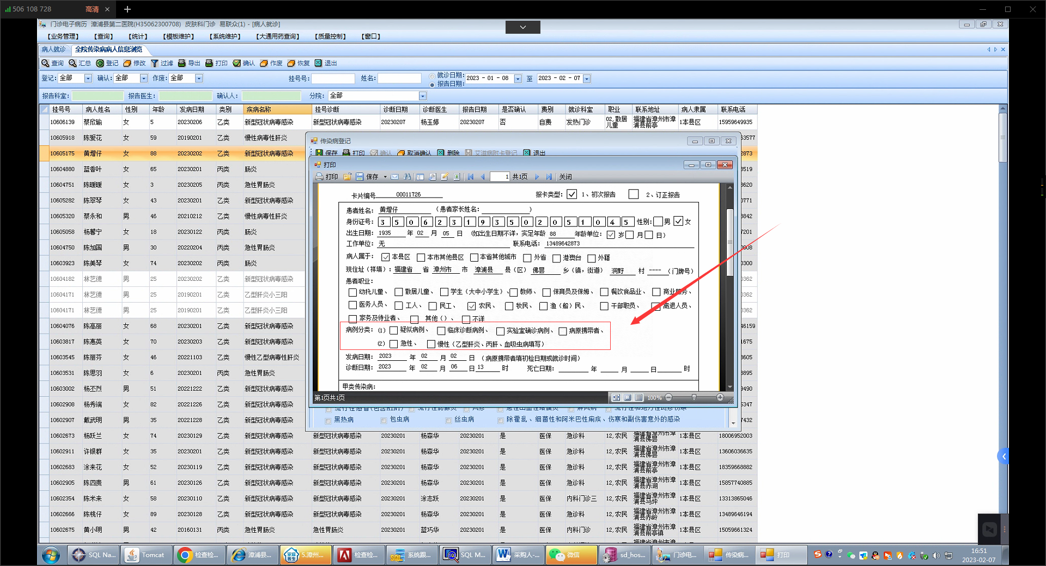Check the 男 gender checkbox
Viewport: 1046px width, 566px height.
(658, 222)
